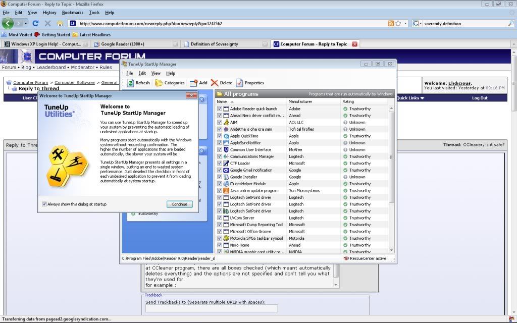517x323 pixels.
Task: Click the Firefox address bar URL field
Action: click(x=232, y=23)
